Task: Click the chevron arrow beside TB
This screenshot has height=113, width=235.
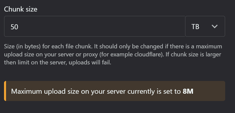Action: coord(214,27)
